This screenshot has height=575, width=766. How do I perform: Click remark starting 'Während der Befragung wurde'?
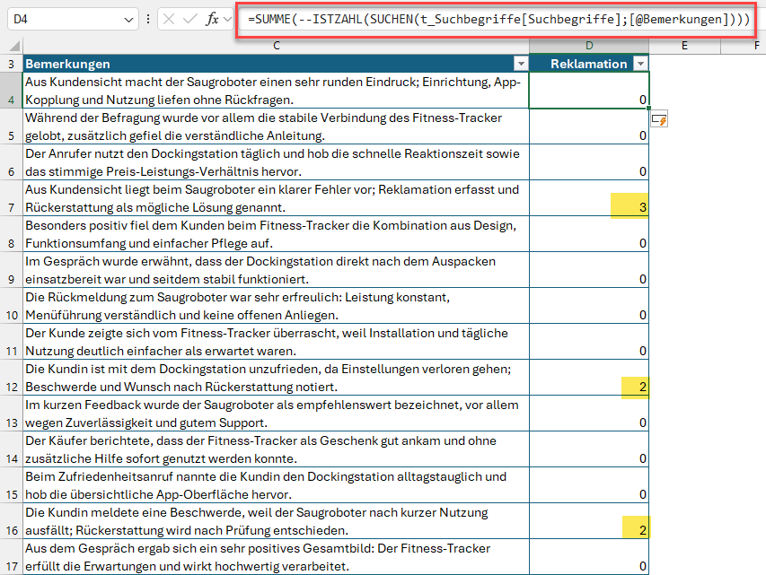click(276, 126)
